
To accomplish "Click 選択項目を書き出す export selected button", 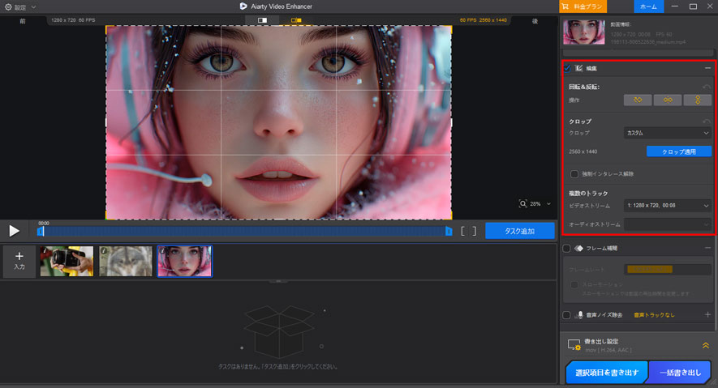I will pos(607,373).
